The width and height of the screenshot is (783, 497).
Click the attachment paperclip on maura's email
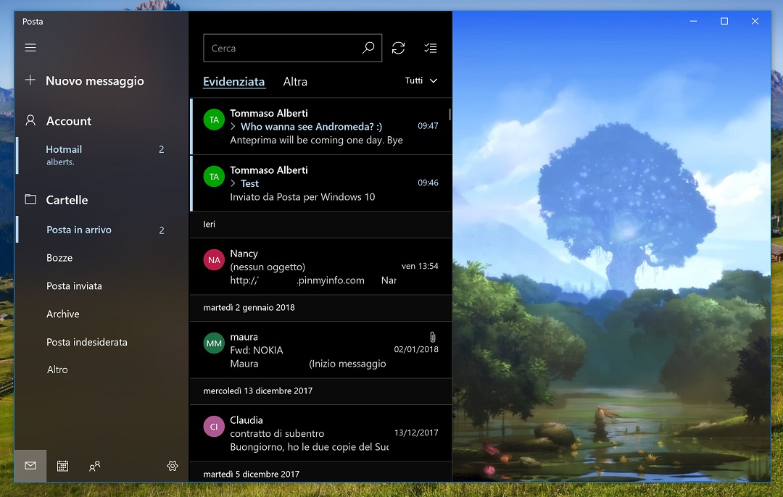pos(433,337)
